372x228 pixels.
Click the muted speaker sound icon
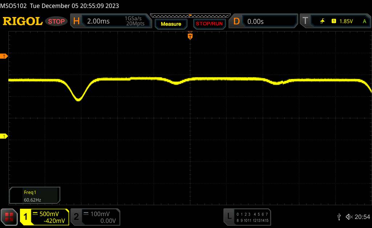349,217
